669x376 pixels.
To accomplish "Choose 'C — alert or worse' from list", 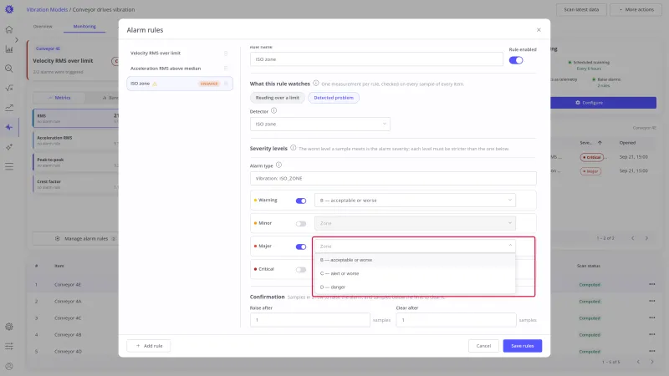I will click(415, 274).
